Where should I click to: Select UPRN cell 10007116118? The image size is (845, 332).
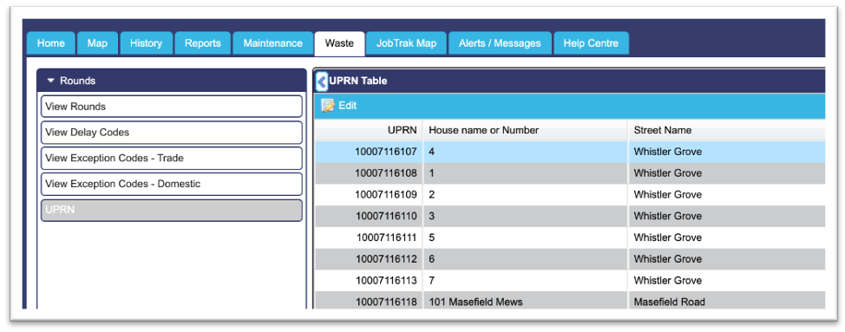(369, 301)
